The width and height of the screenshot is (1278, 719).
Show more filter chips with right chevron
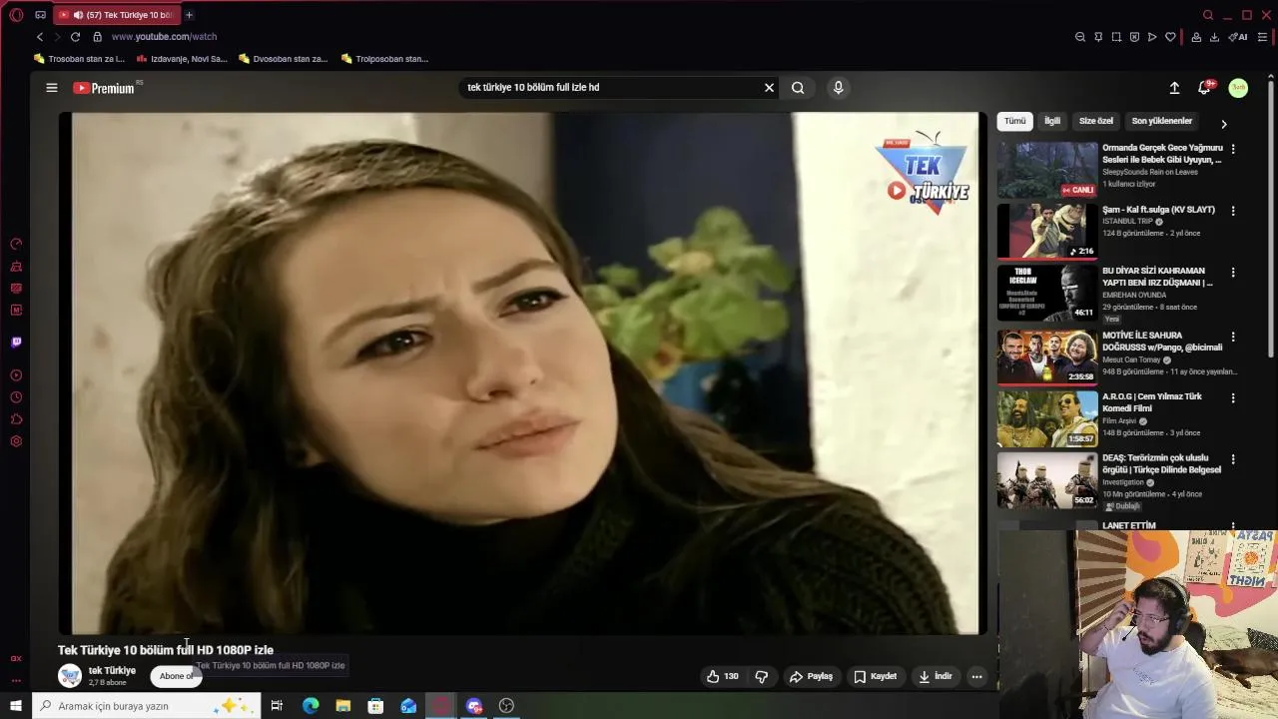[1224, 124]
